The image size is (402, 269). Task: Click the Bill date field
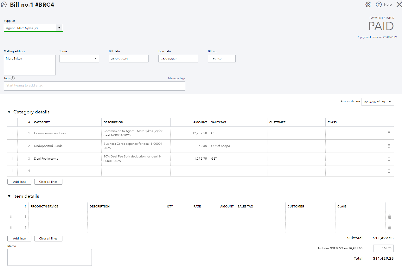(x=129, y=59)
